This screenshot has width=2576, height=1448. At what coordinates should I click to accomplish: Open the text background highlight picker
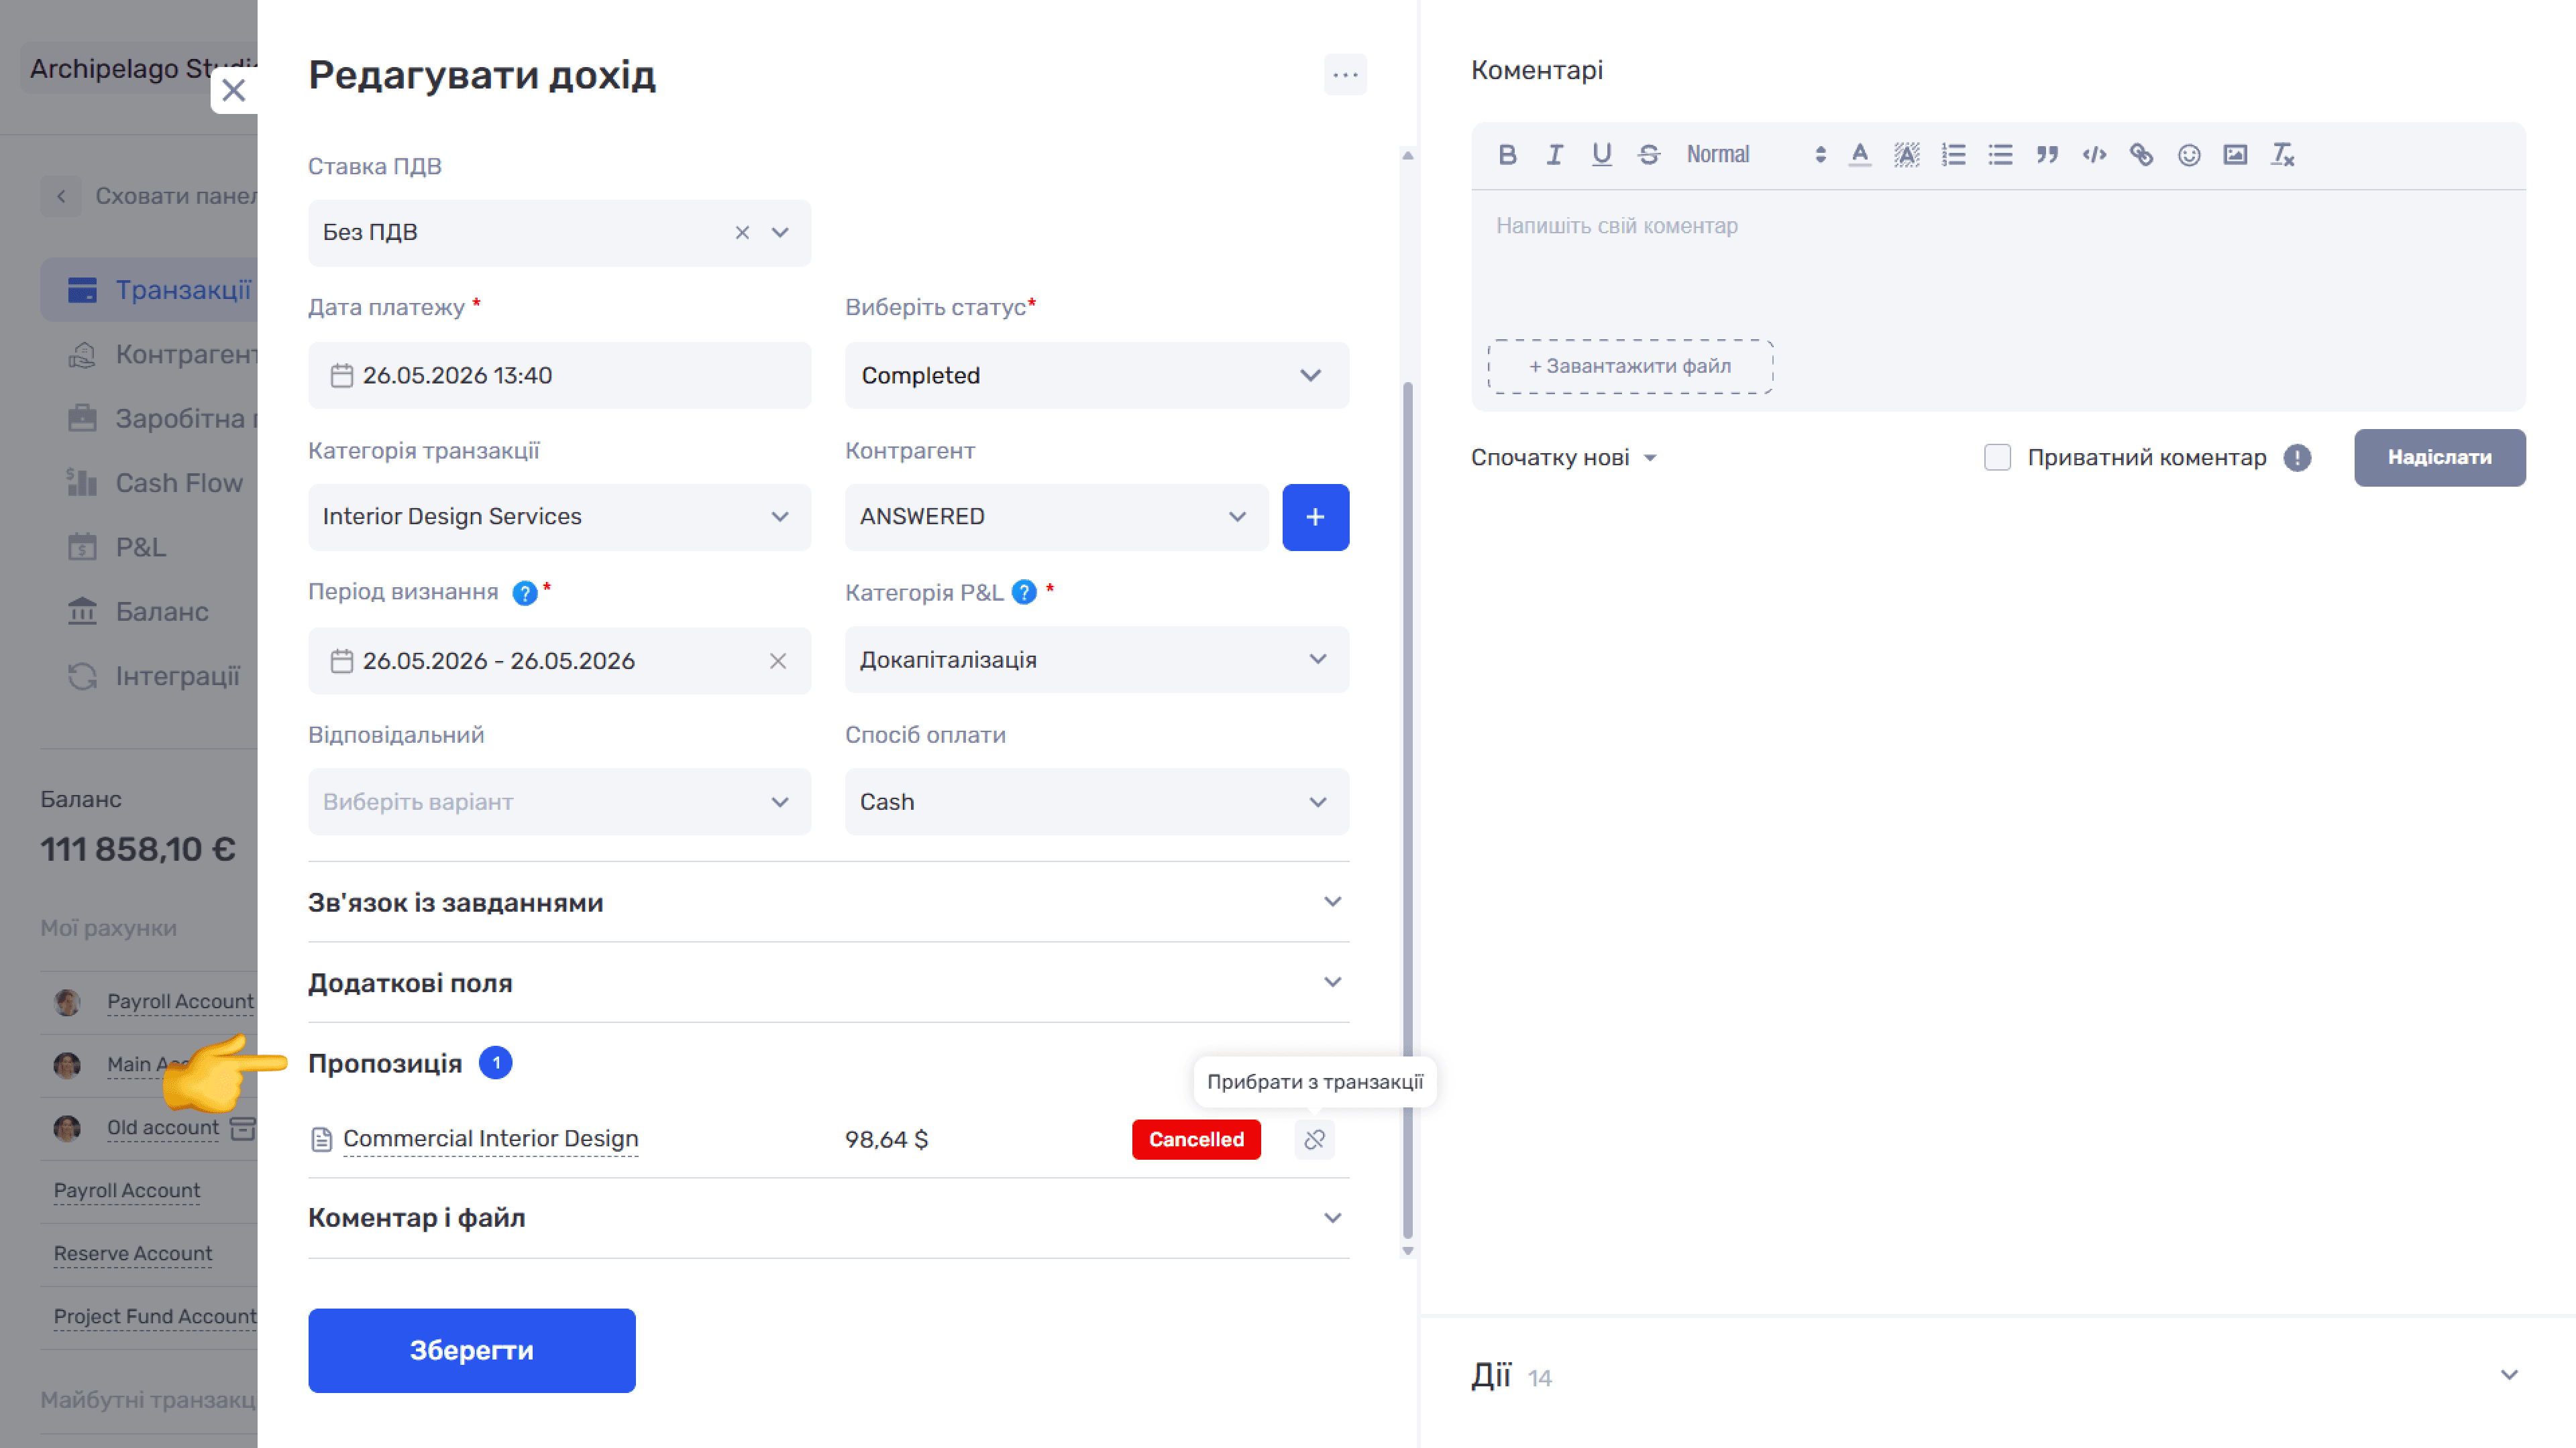click(1907, 155)
